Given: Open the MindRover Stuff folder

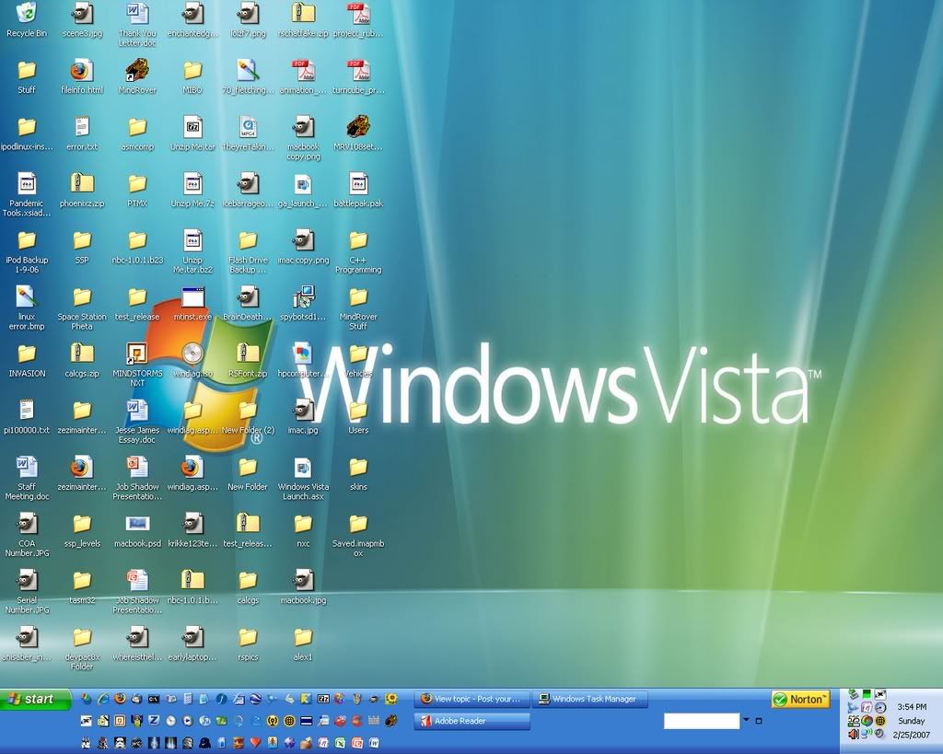Looking at the screenshot, I should [x=358, y=307].
